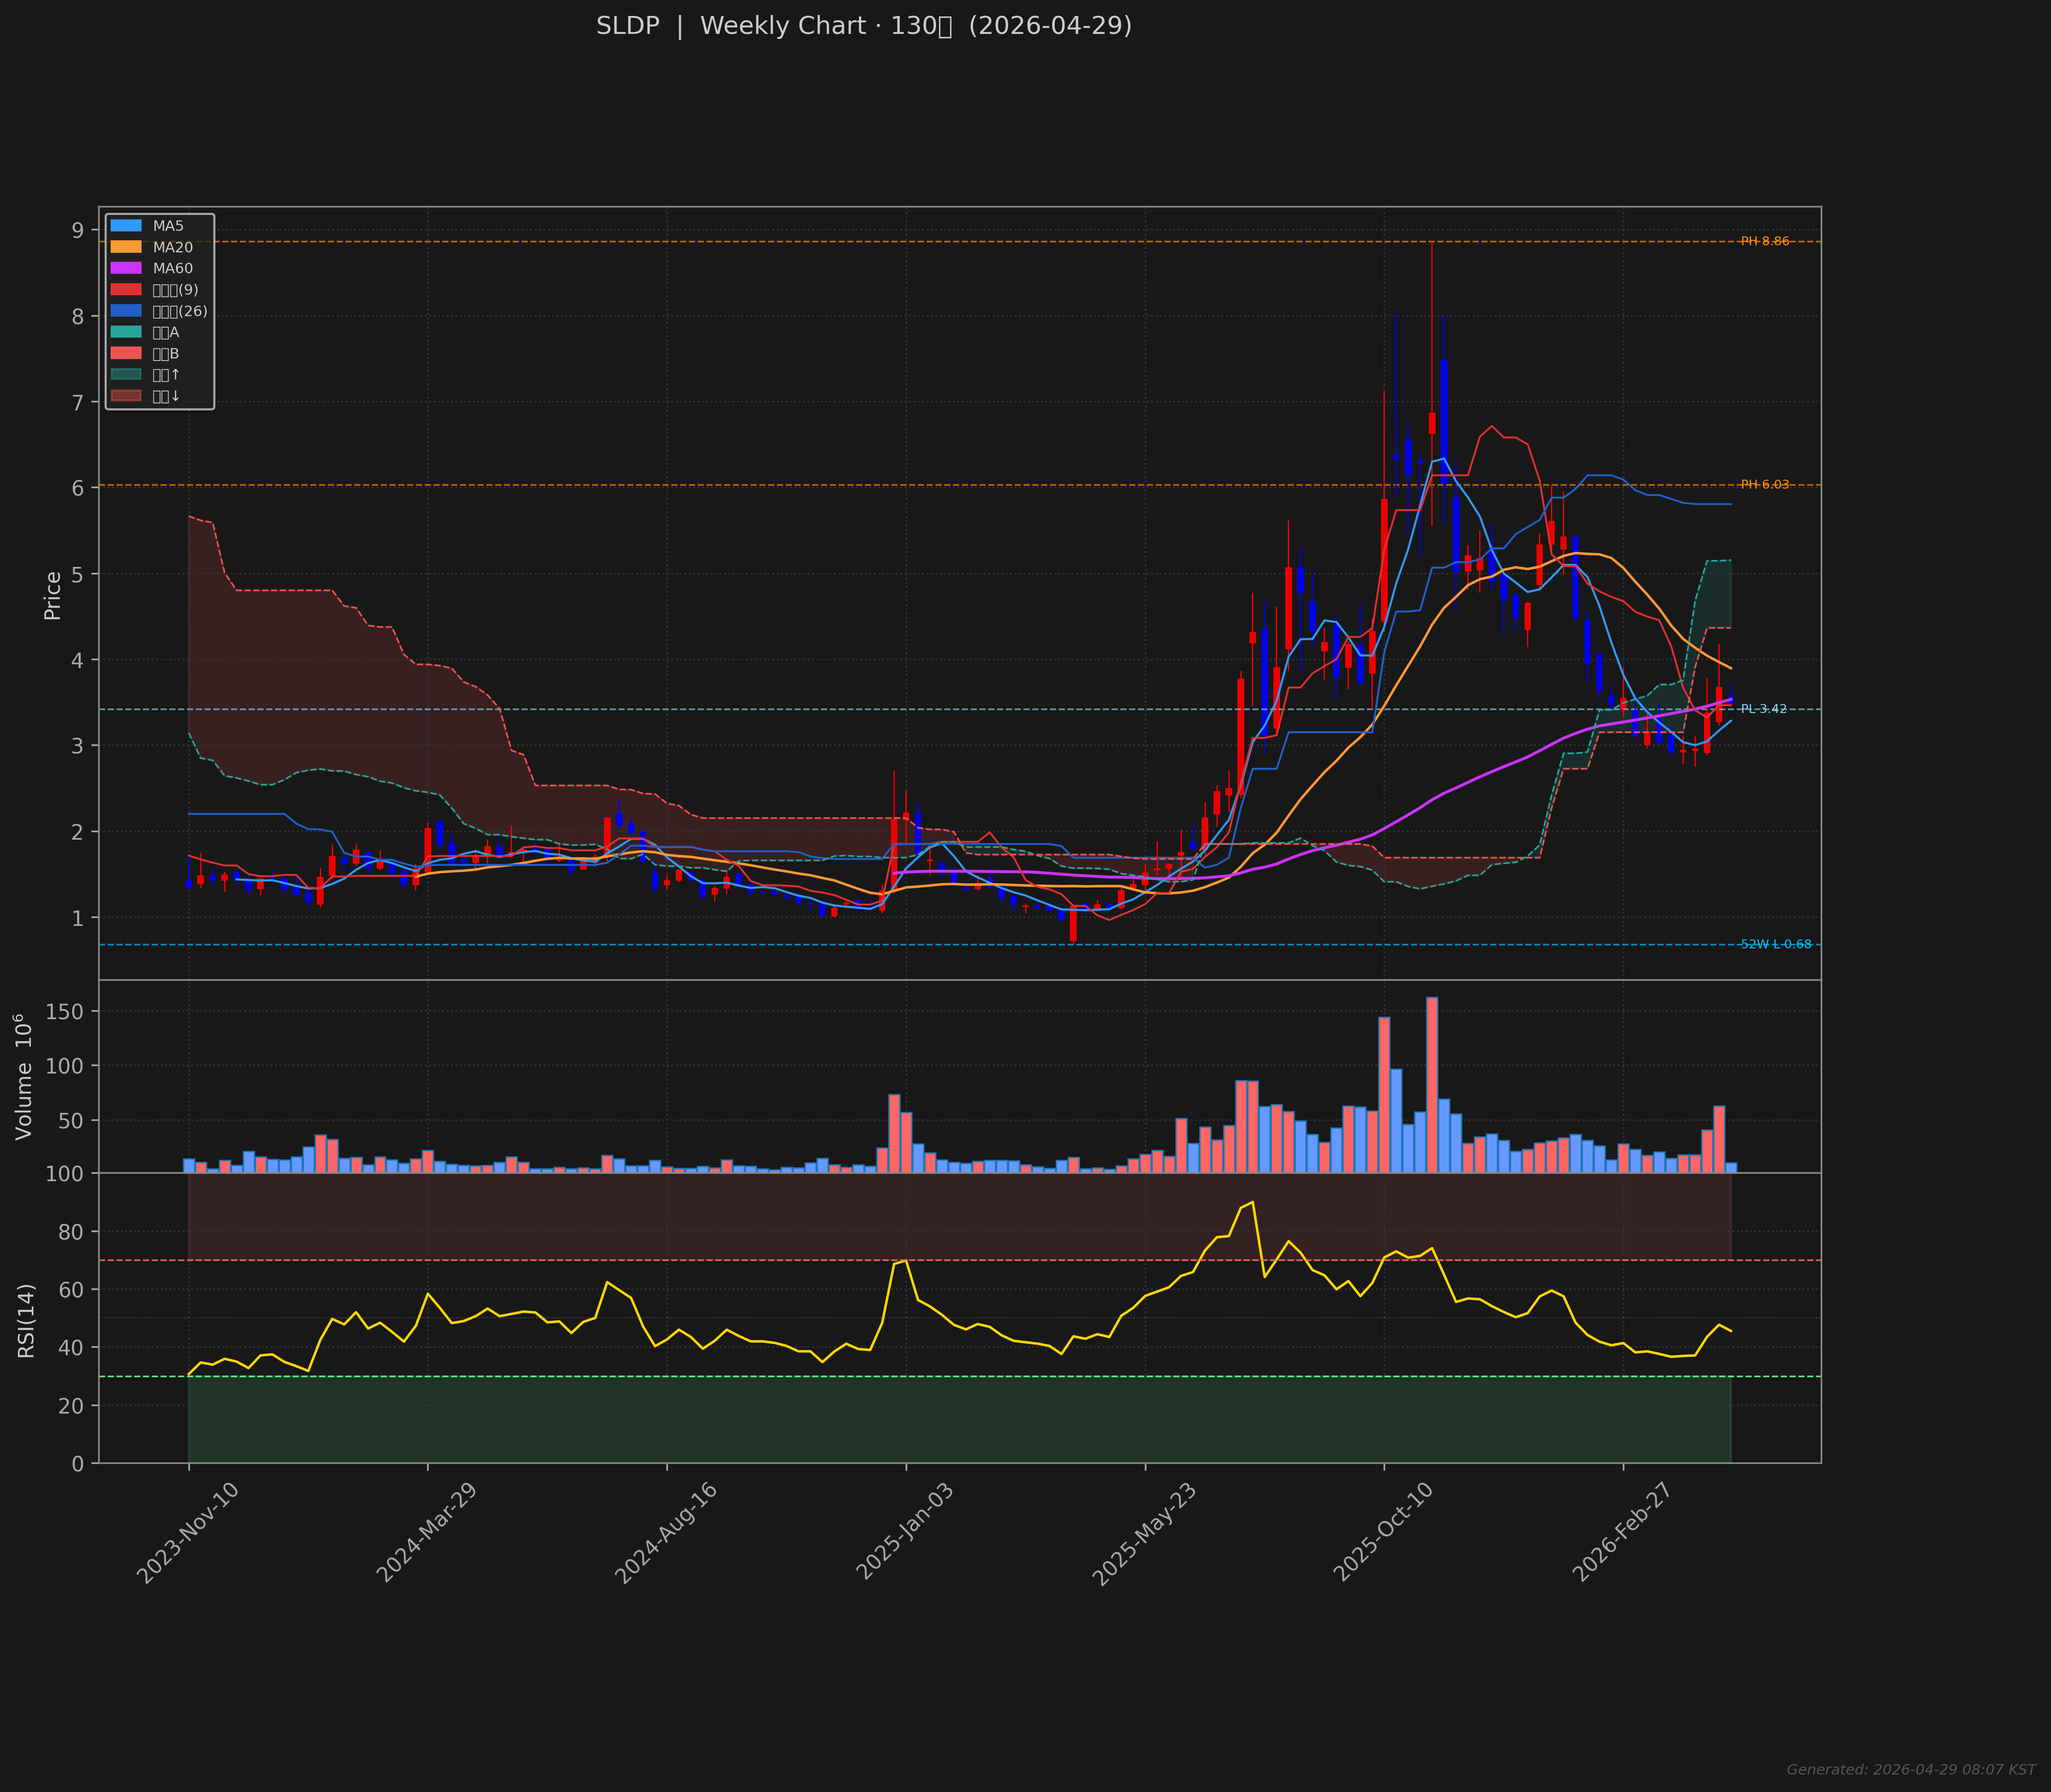Click the down-arrow cloud legend swatch

(126, 396)
